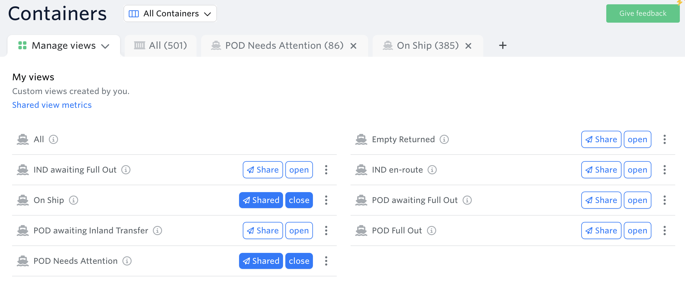Screen dimensions: 685x285
Task: Close the On Ship (385) tab
Action: coord(468,46)
